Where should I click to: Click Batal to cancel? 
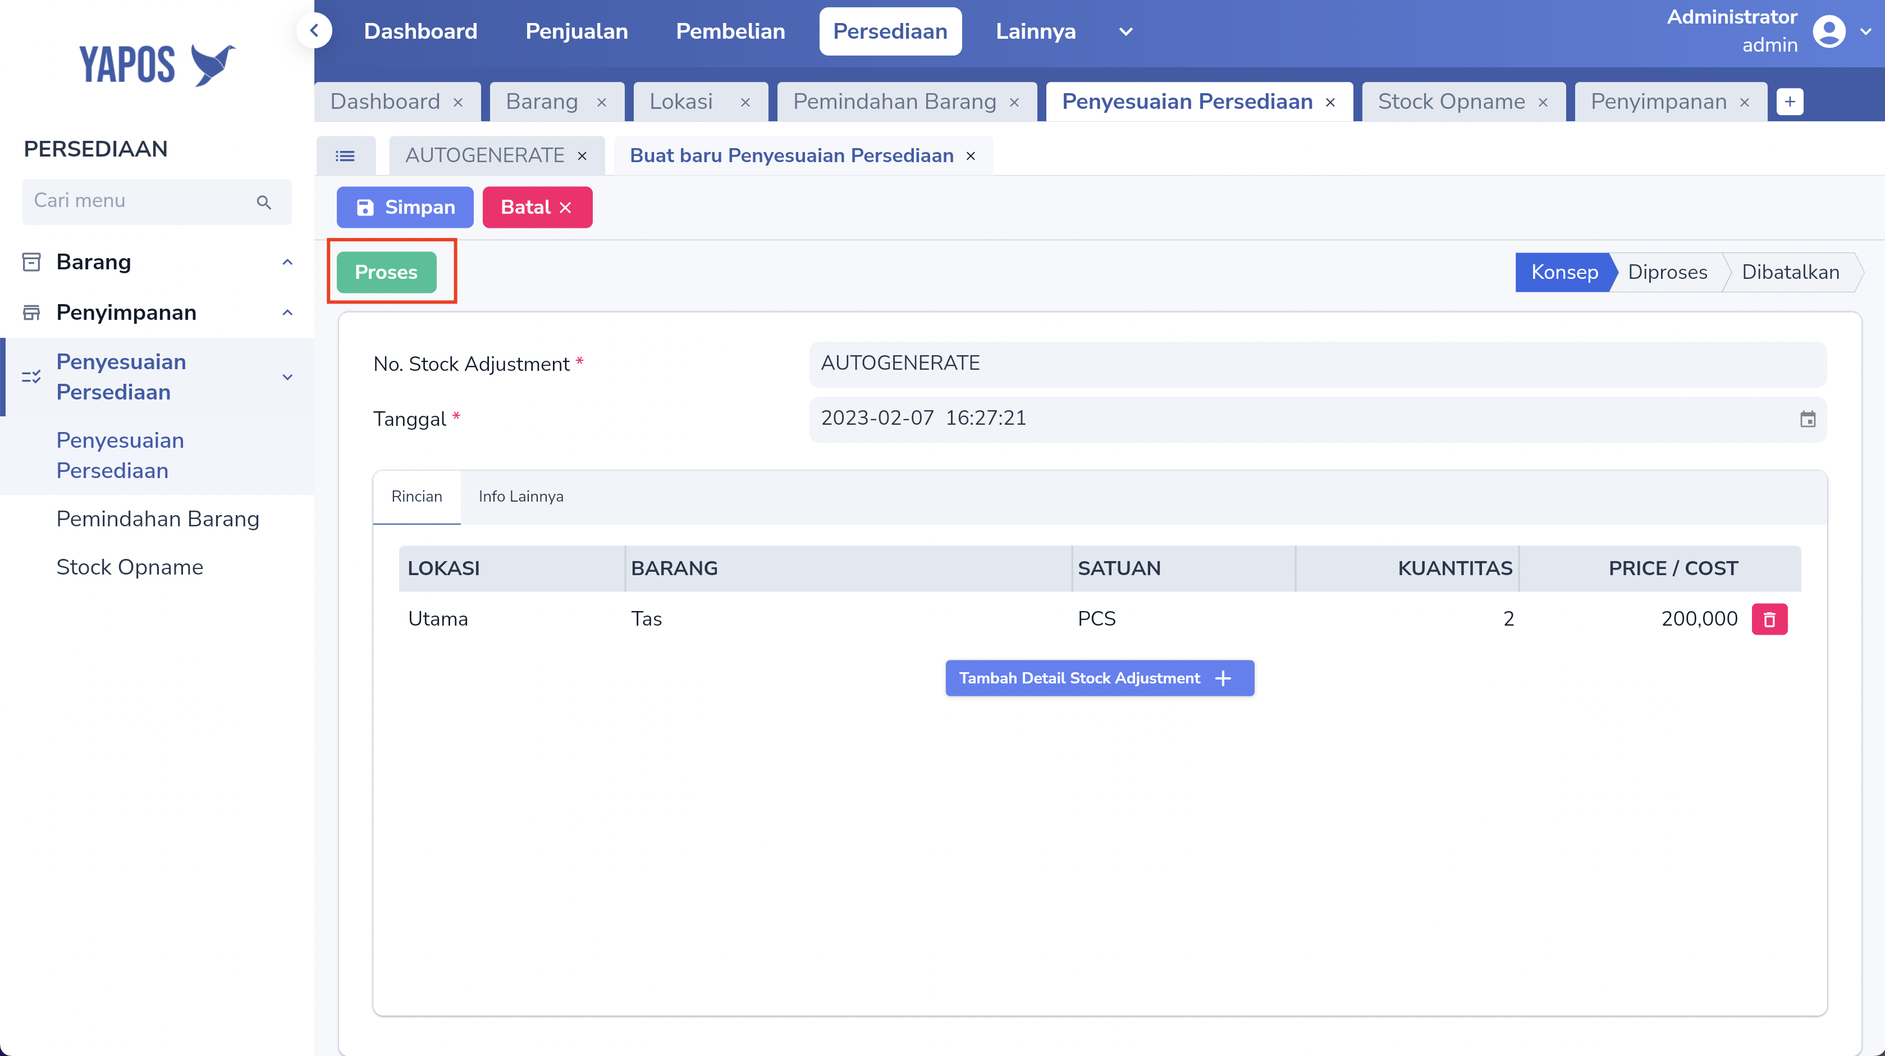537,208
